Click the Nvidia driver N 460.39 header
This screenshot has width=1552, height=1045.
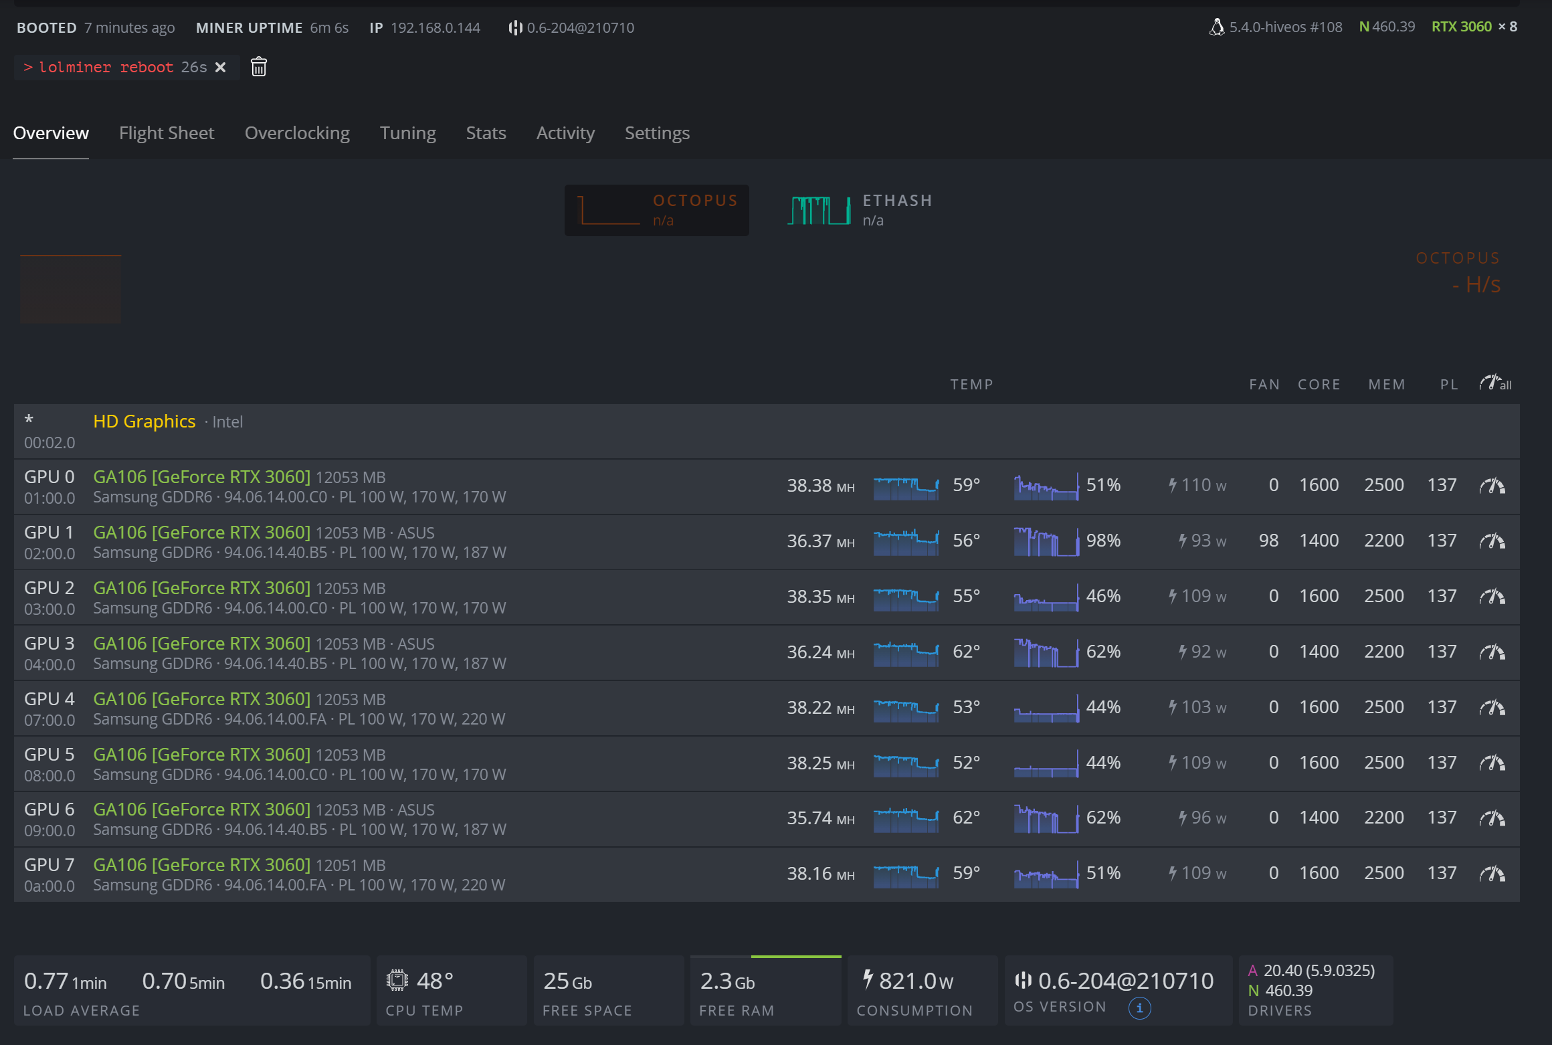1387,27
